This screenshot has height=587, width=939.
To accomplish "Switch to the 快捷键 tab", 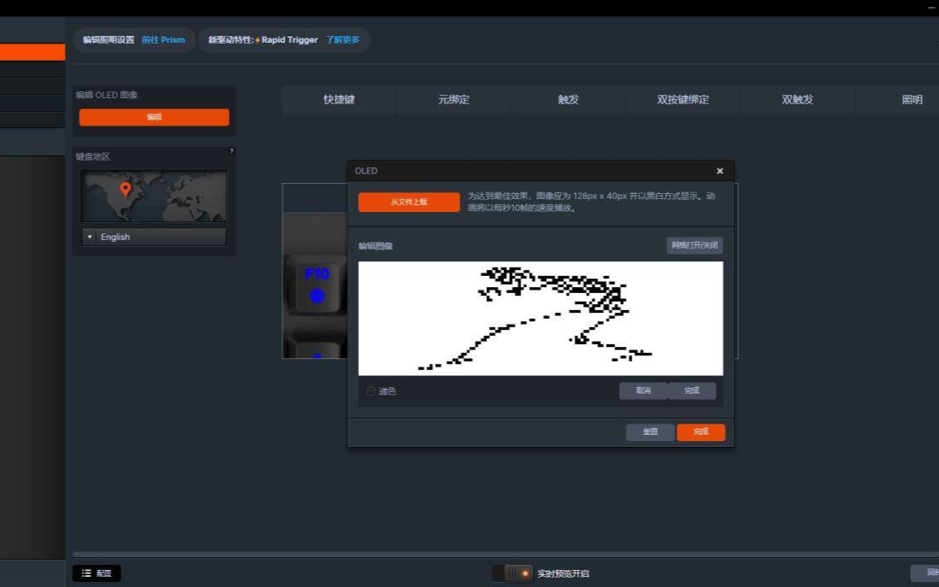I will (338, 100).
